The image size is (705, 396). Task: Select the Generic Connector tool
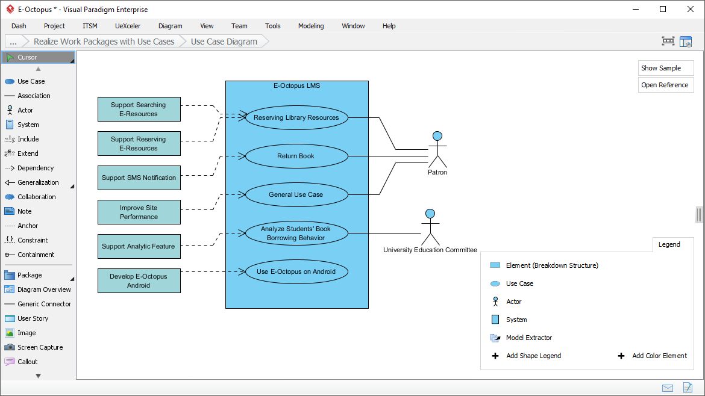coord(38,304)
